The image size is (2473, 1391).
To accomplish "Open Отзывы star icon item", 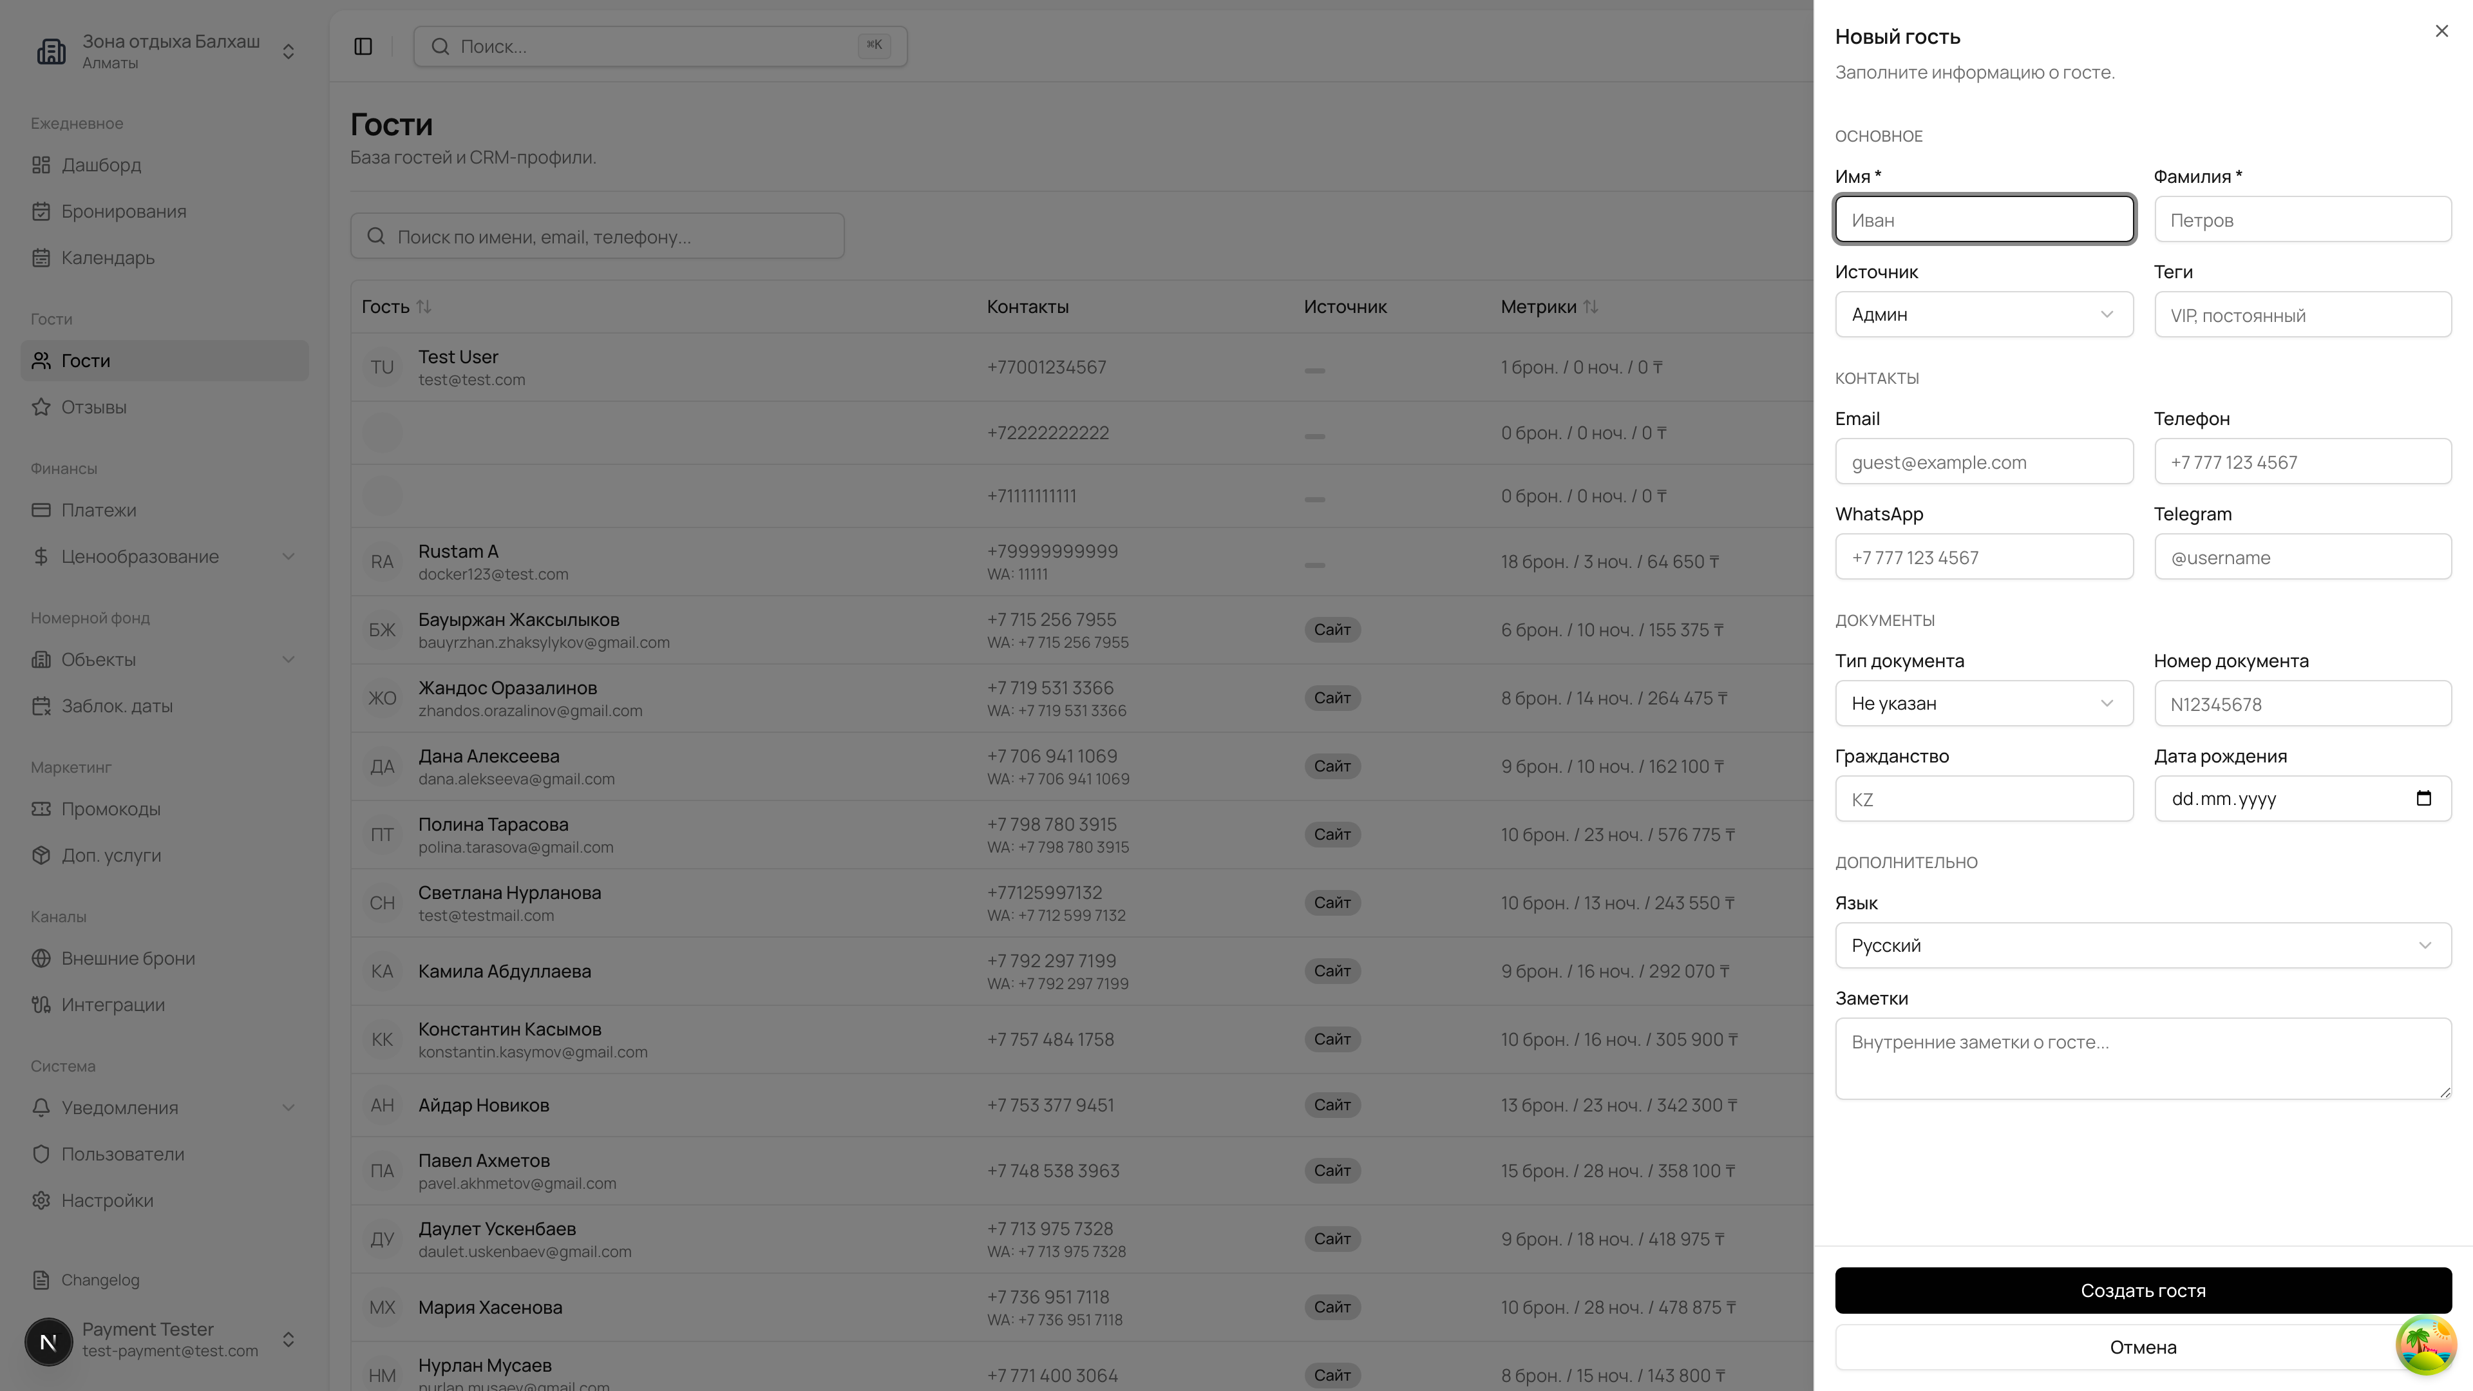I will point(41,407).
